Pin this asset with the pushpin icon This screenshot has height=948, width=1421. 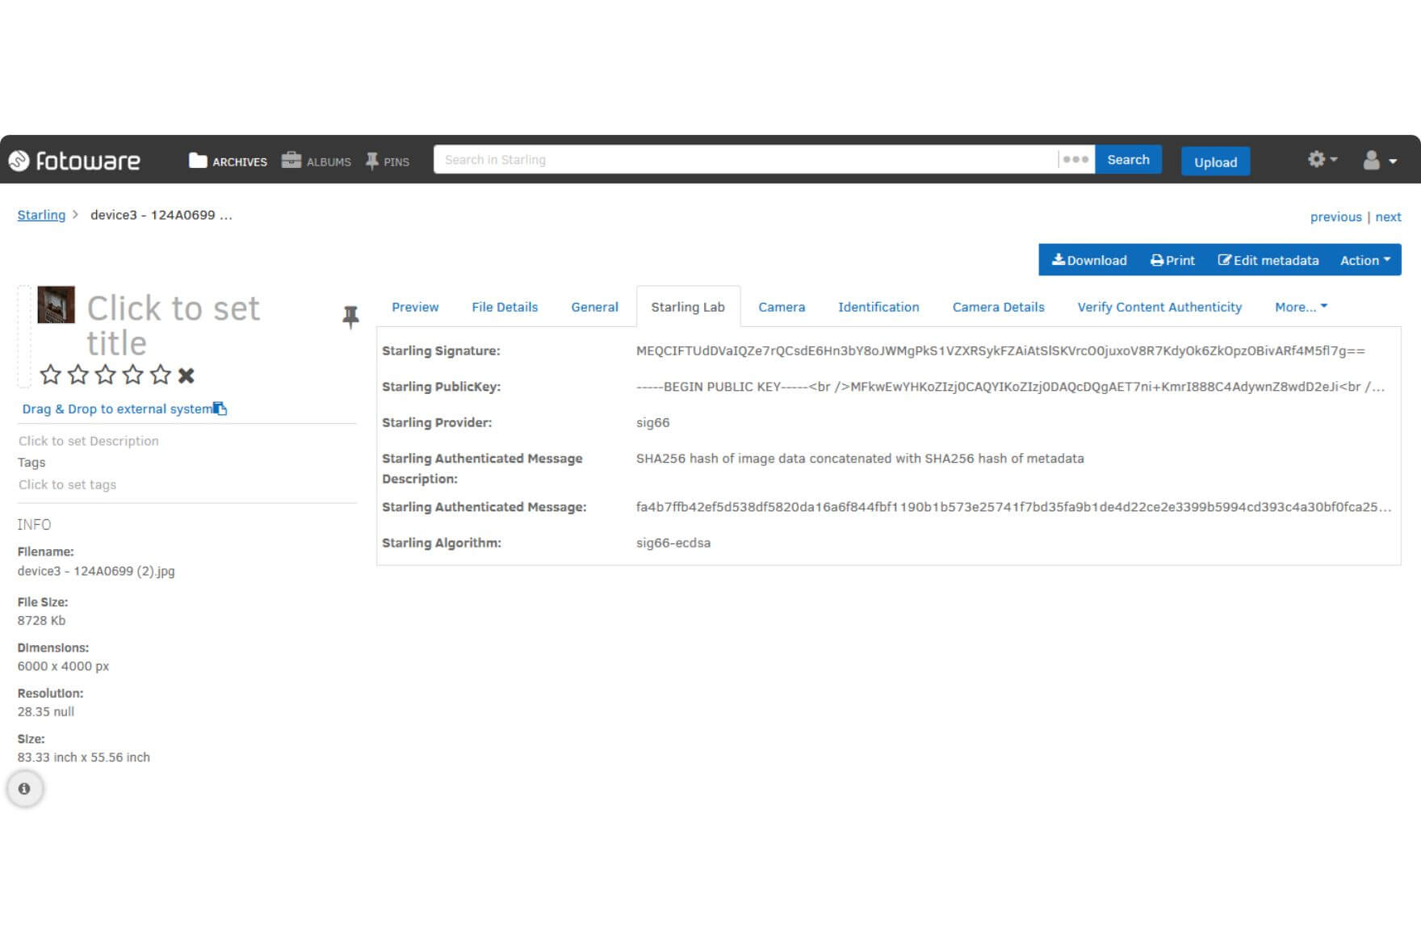350,317
